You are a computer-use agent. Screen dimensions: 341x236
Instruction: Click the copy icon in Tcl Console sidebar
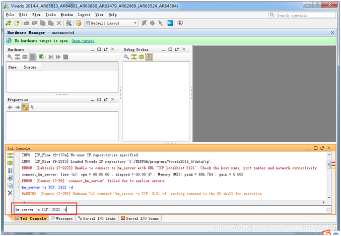[10, 186]
